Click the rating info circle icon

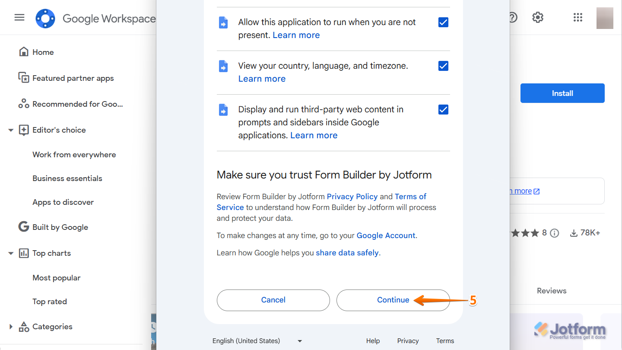pyautogui.click(x=555, y=232)
